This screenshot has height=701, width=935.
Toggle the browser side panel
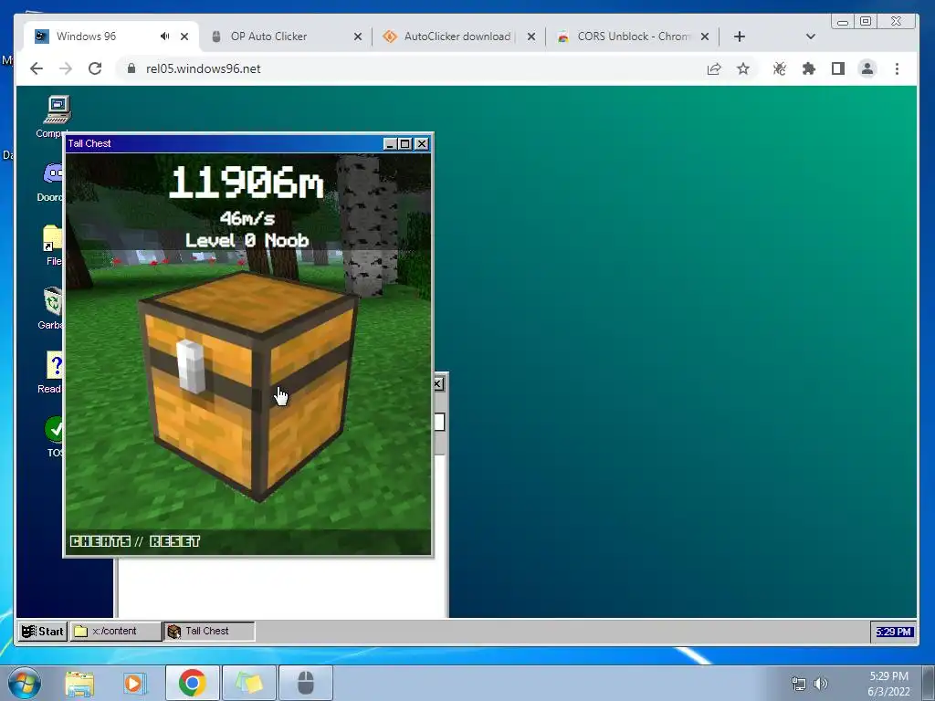pos(838,68)
